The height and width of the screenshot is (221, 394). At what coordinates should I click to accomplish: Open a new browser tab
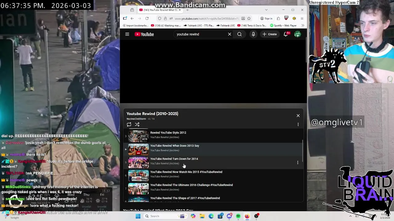point(187,10)
